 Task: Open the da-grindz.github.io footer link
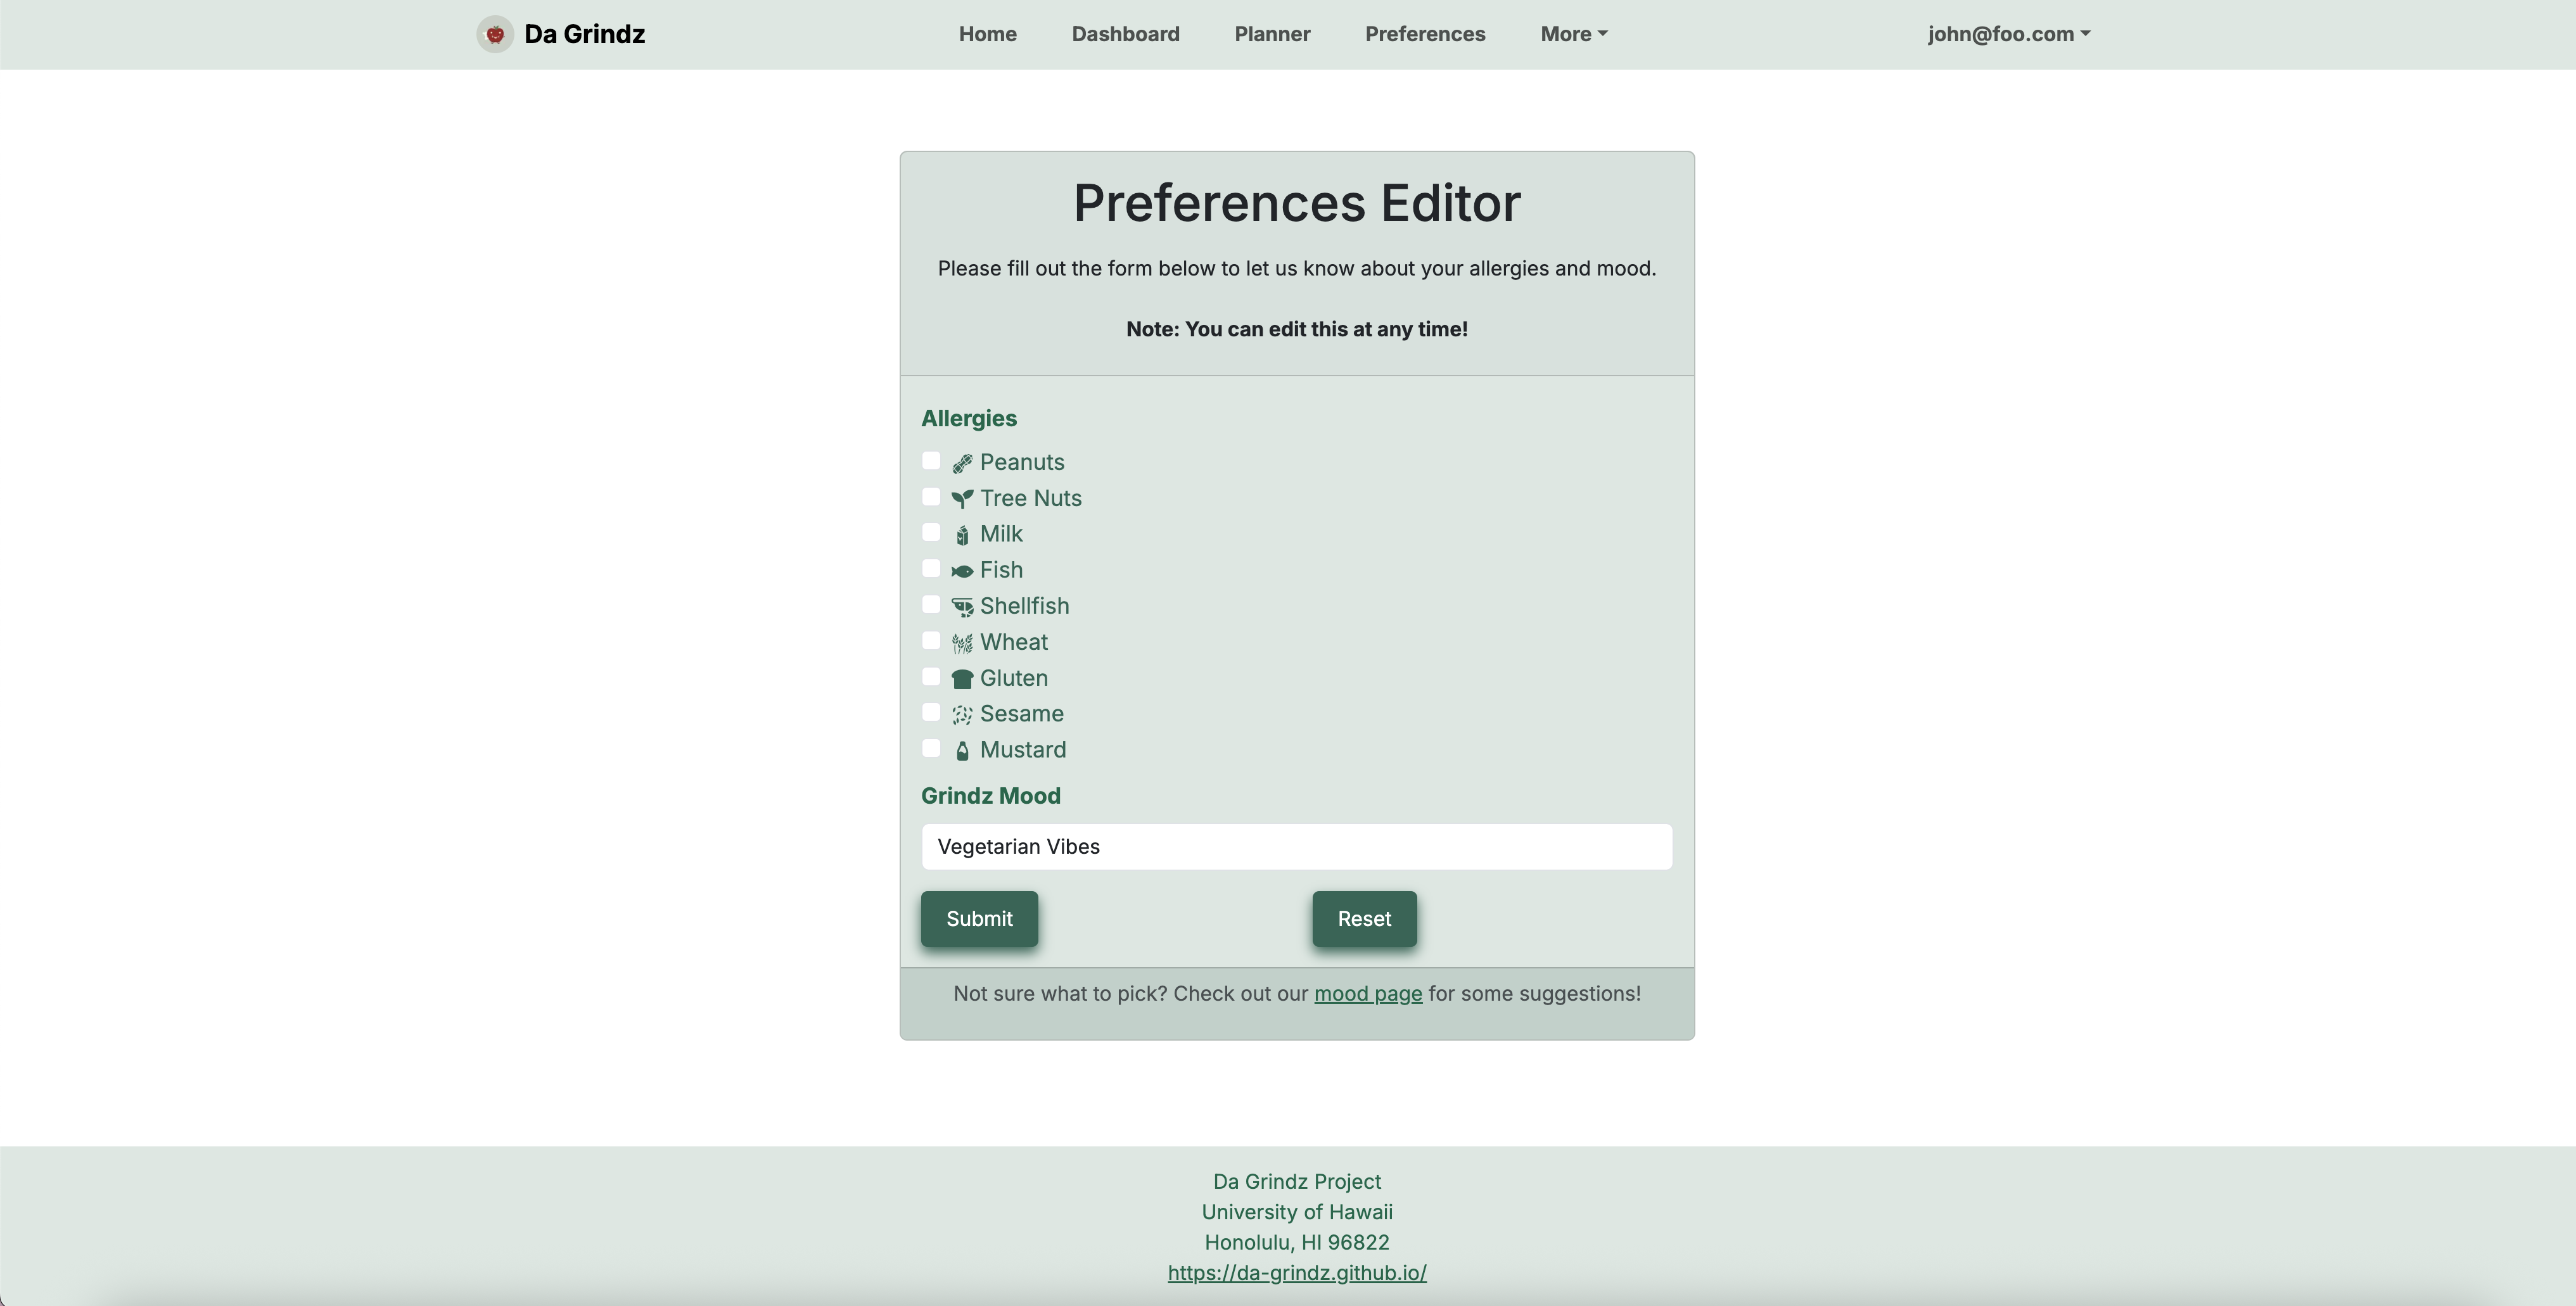pos(1296,1273)
